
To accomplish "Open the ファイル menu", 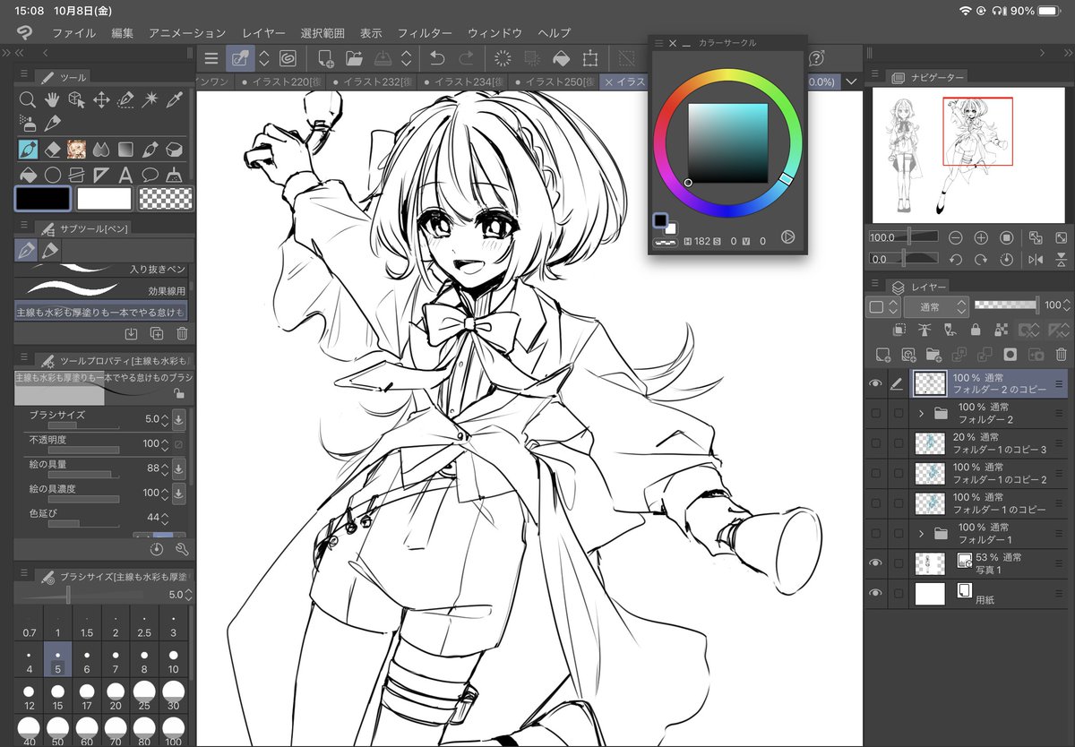I will pyautogui.click(x=74, y=33).
